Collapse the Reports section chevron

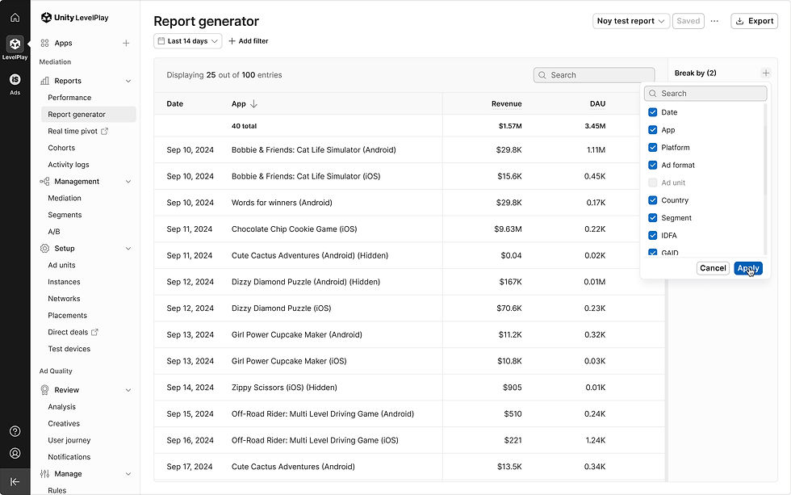click(x=128, y=81)
